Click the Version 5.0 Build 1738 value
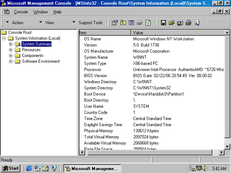The height and width of the screenshot is (173, 231). tap(146, 45)
